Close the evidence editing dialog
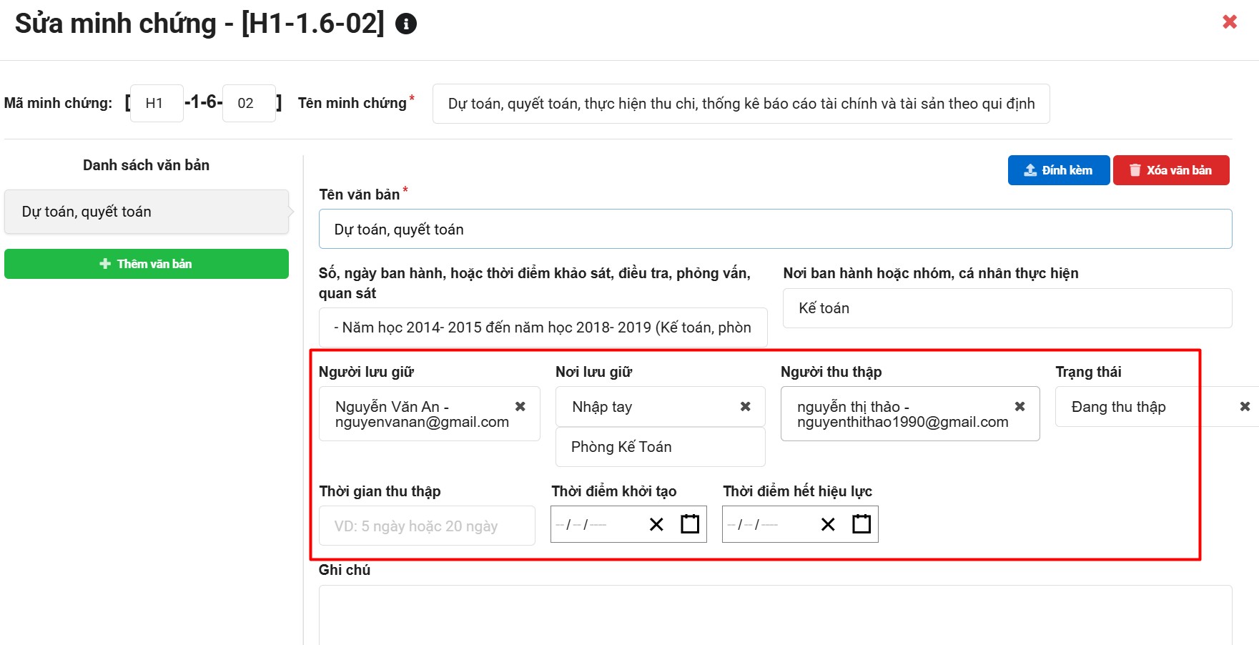Screen dimensions: 1259x645 pos(1229,22)
